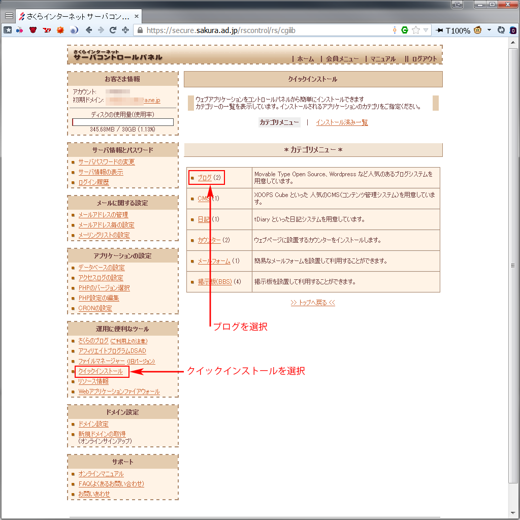
Task: Open PHPのバージョン選択 link
Action: click(104, 288)
